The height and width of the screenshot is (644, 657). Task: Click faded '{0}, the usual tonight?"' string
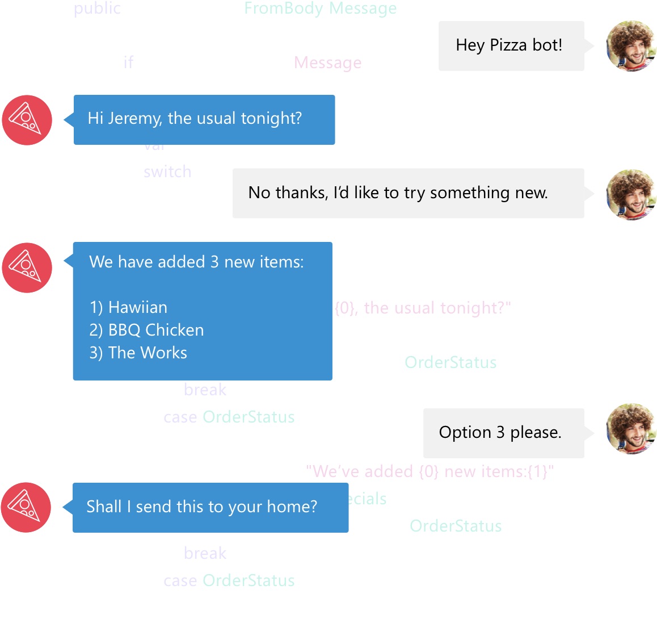pos(423,308)
